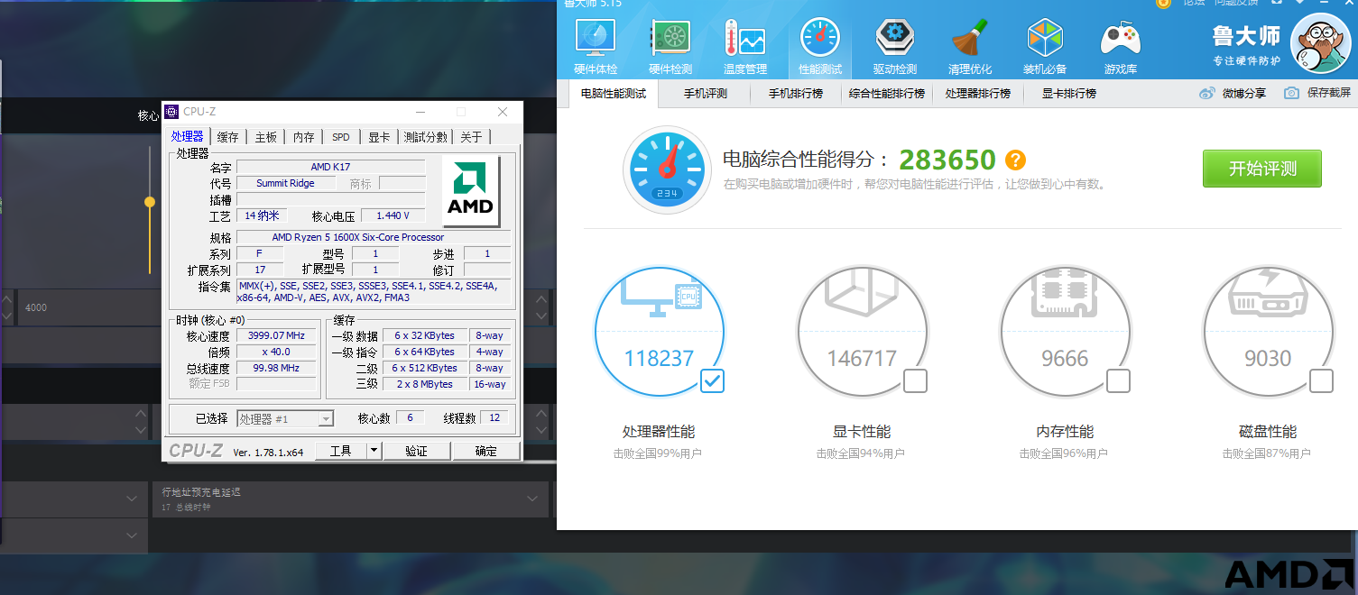Click the 击败全国99%用户 text
Screen dimensions: 1358x595
tap(658, 454)
